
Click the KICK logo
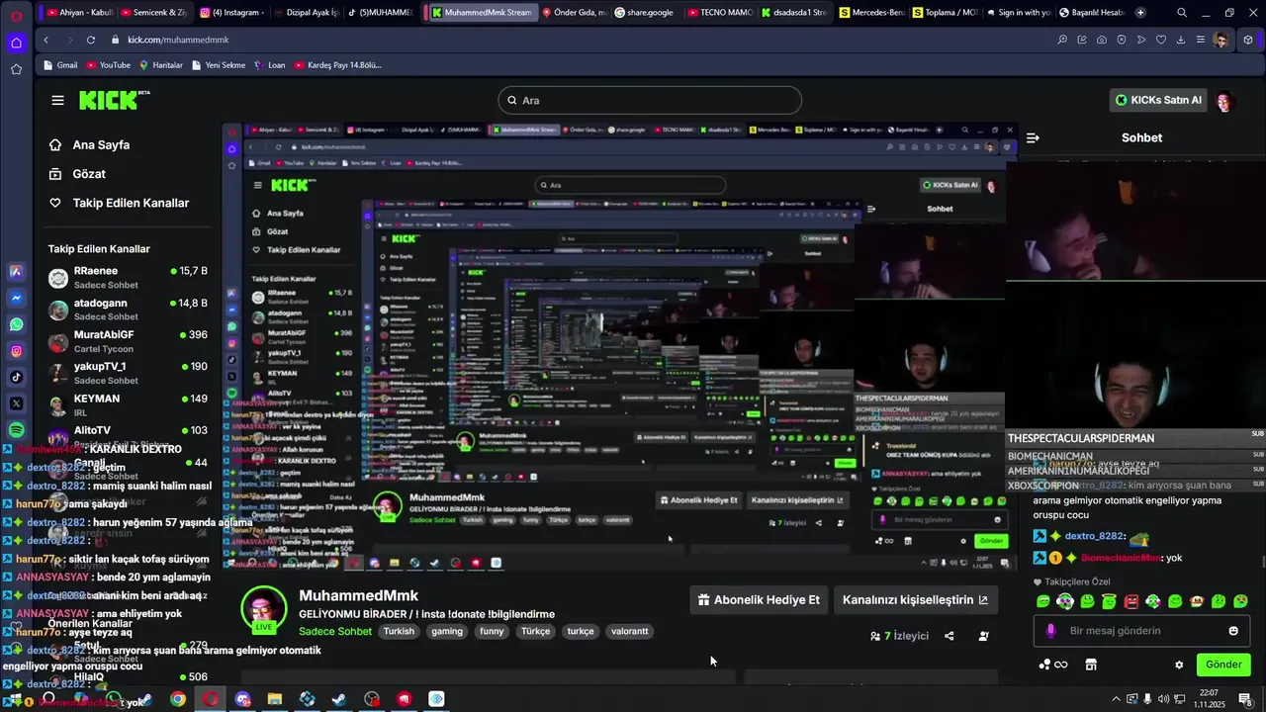point(114,100)
